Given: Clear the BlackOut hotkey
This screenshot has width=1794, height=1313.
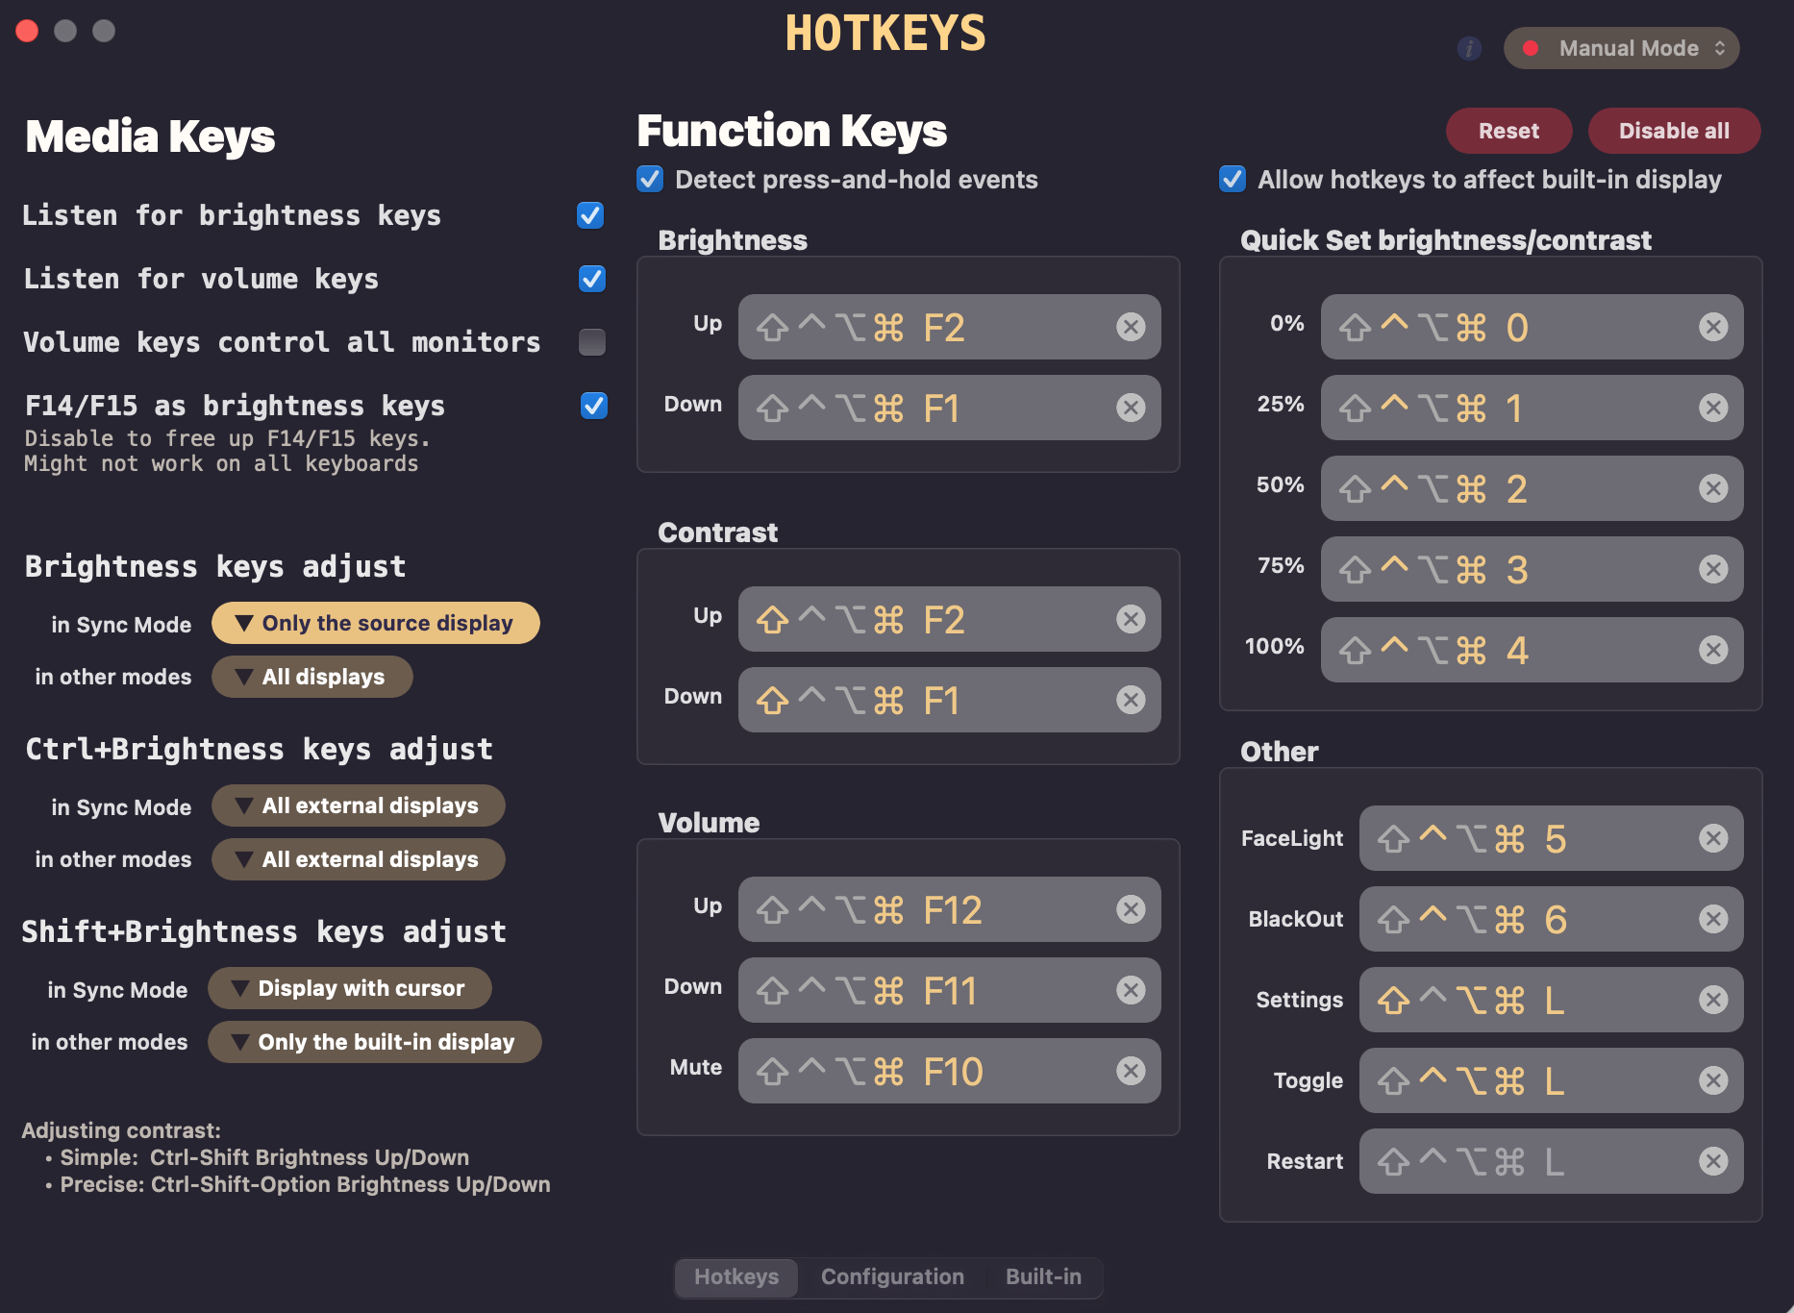Looking at the screenshot, I should tap(1712, 919).
